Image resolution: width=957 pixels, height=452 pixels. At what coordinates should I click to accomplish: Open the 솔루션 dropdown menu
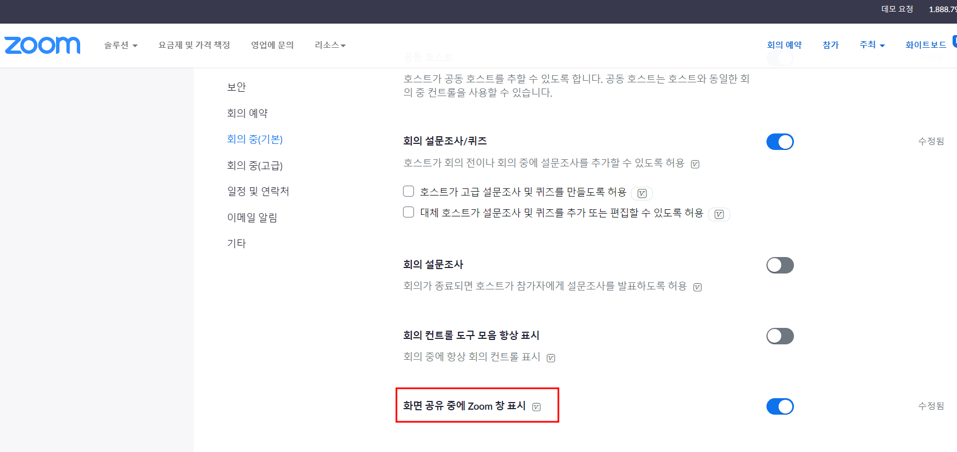tap(121, 45)
